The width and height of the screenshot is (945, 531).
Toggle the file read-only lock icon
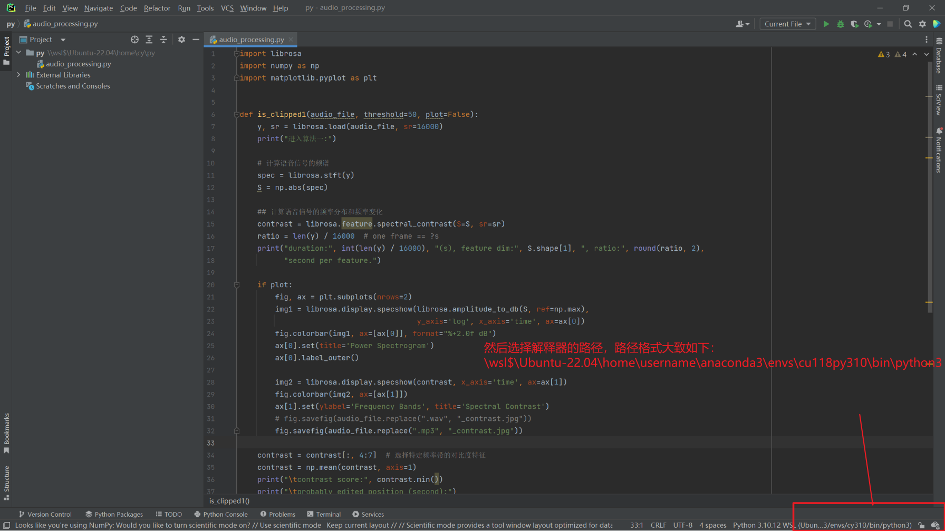[x=921, y=525]
